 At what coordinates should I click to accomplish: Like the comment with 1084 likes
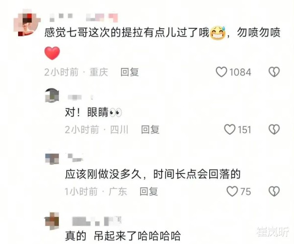[x=221, y=72]
